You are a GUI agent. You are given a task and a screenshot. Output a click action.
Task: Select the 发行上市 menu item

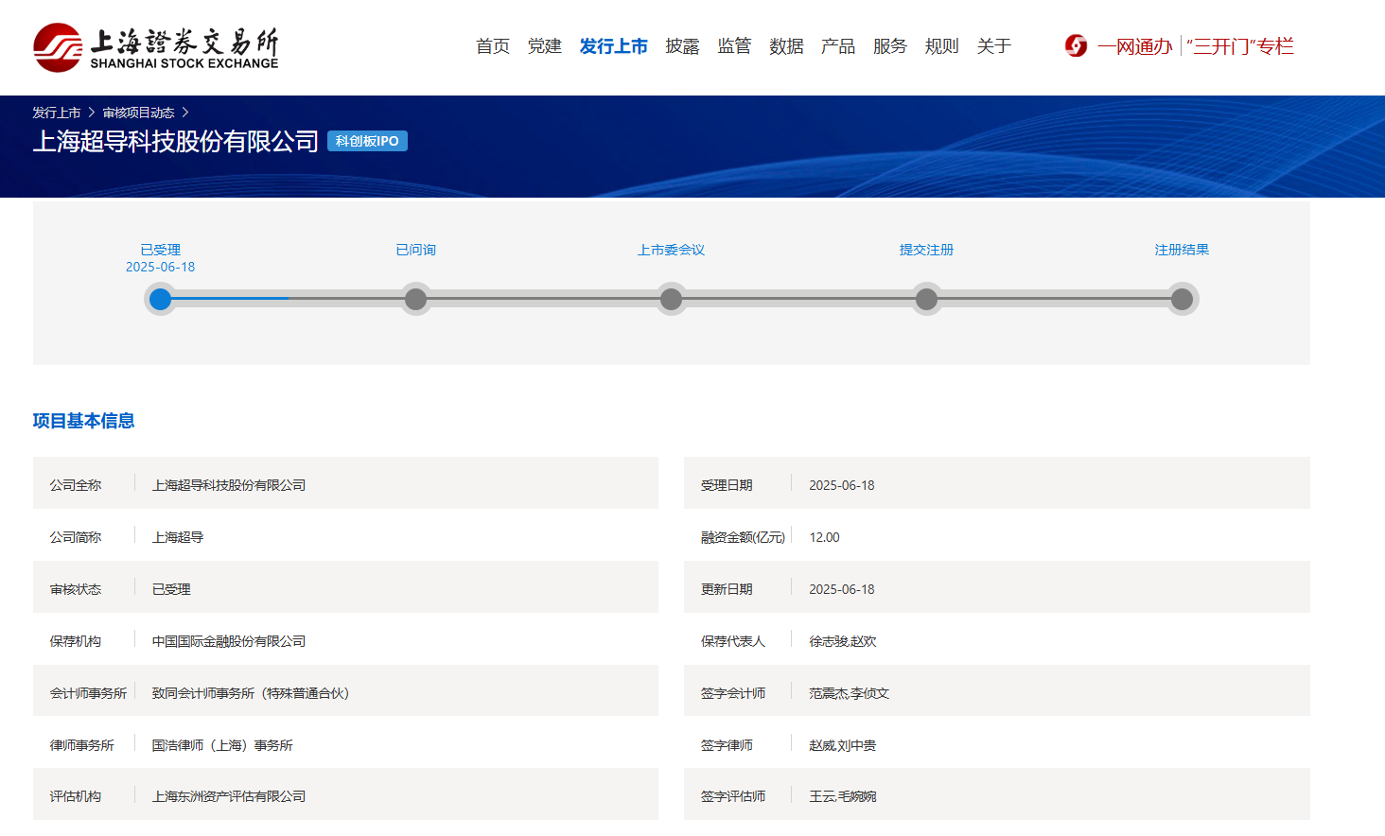tap(614, 46)
